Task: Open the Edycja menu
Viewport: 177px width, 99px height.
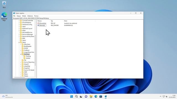Action: (x=19, y=16)
